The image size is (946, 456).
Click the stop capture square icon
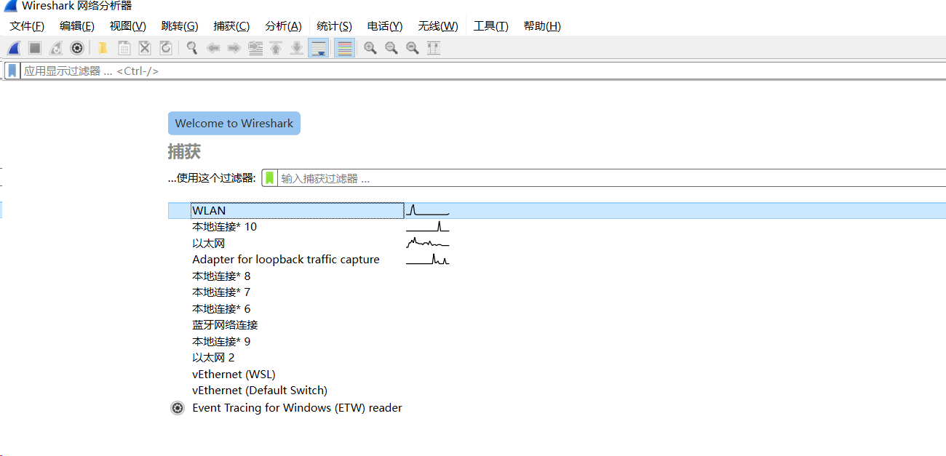(34, 48)
